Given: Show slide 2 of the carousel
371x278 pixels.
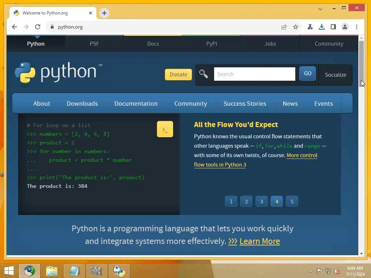Looking at the screenshot, I should coord(246,202).
